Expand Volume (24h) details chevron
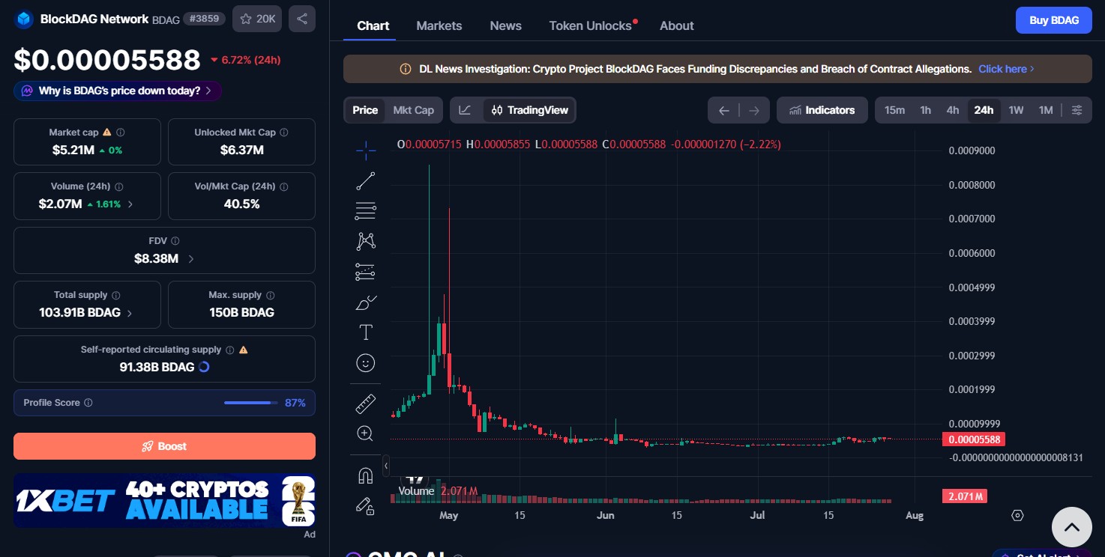Screen dimensions: 1105x557 click(x=130, y=204)
